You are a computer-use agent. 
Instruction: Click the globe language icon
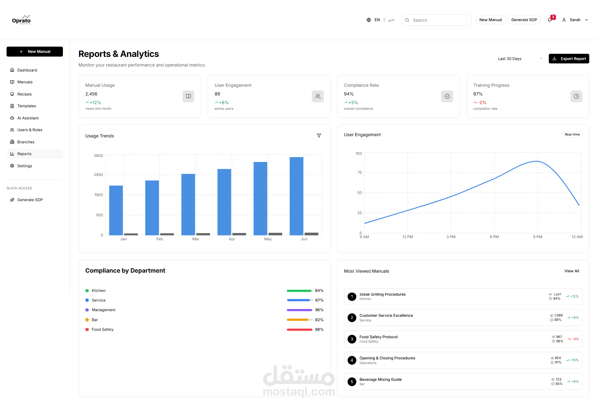tap(368, 20)
